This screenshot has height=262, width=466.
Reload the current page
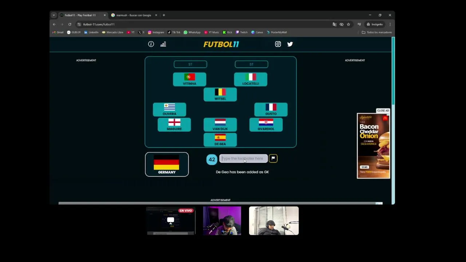coord(70,24)
